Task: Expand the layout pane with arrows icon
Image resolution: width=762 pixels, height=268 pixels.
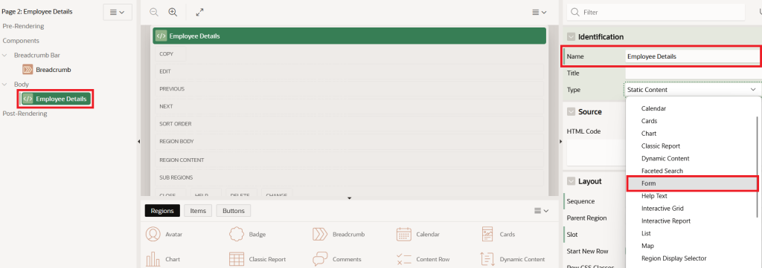Action: tap(199, 12)
